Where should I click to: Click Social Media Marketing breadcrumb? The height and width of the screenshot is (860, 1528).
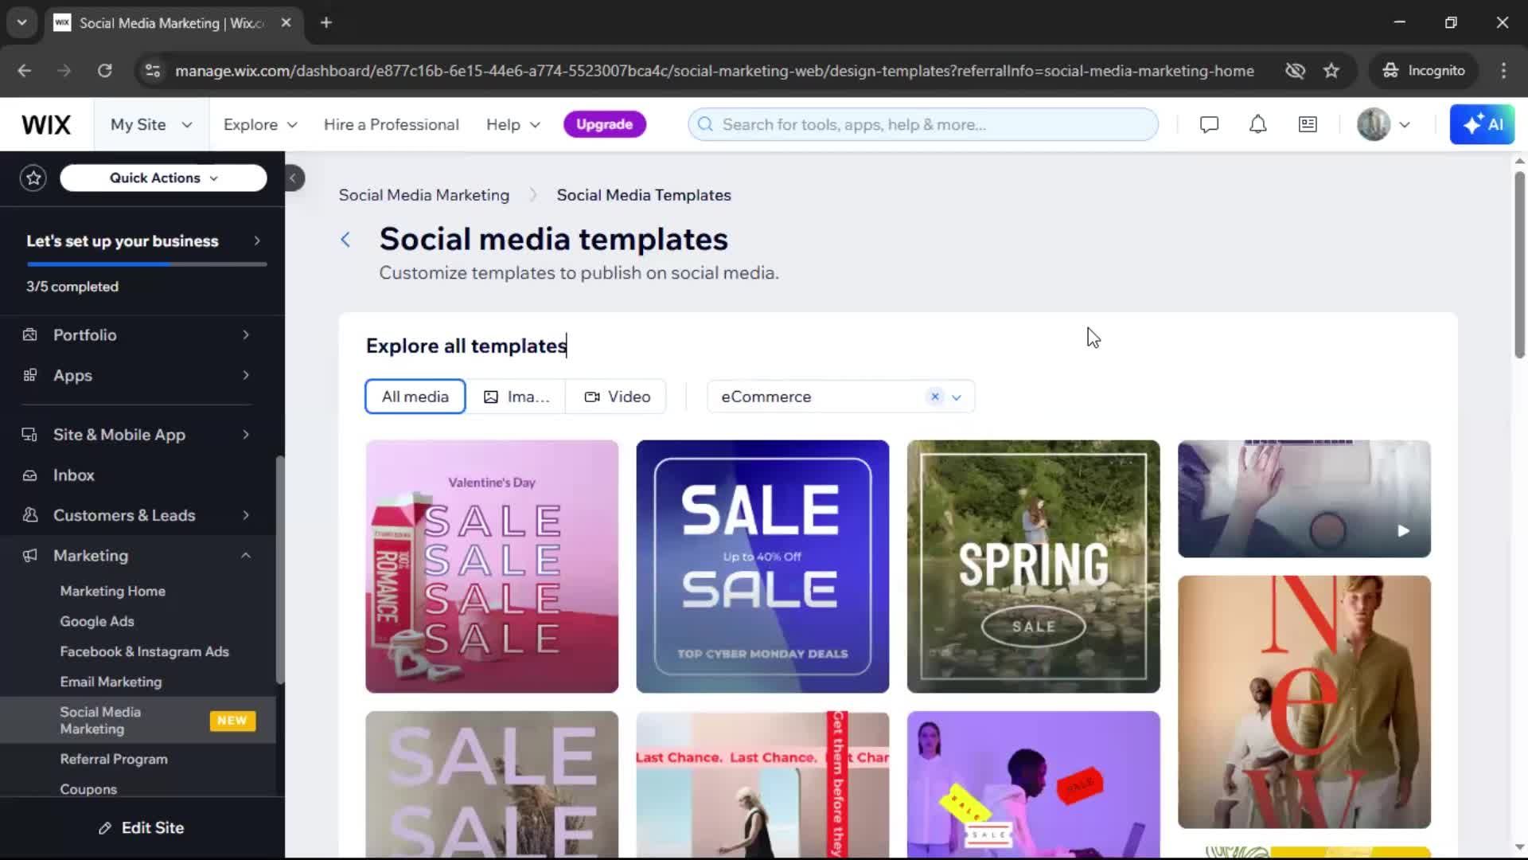[423, 195]
